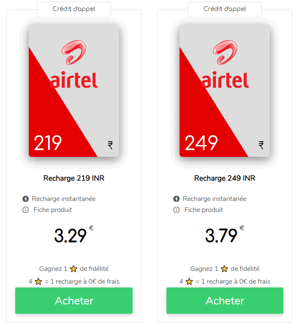Click the Airtel logo on 219 card
Image resolution: width=299 pixels, height=329 pixels.
(x=74, y=64)
